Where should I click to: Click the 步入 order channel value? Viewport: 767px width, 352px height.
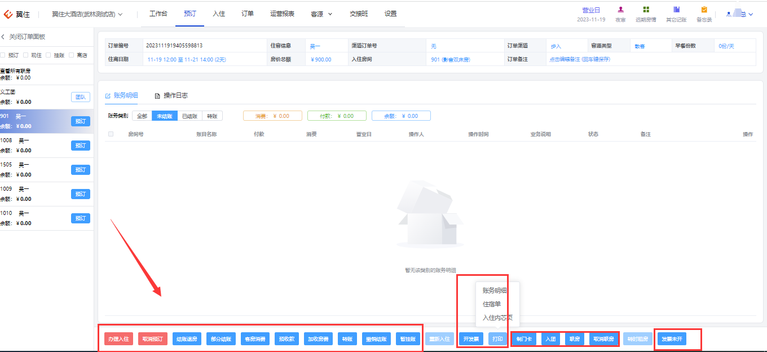point(556,46)
